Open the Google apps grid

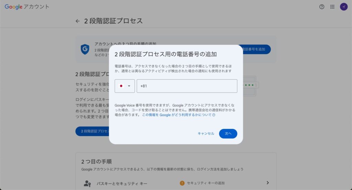click(332, 7)
